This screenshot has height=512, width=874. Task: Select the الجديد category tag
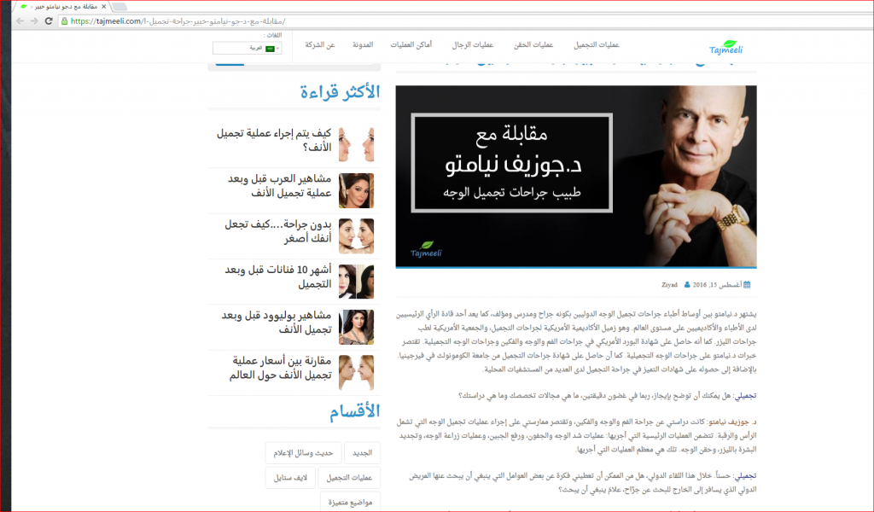point(362,453)
